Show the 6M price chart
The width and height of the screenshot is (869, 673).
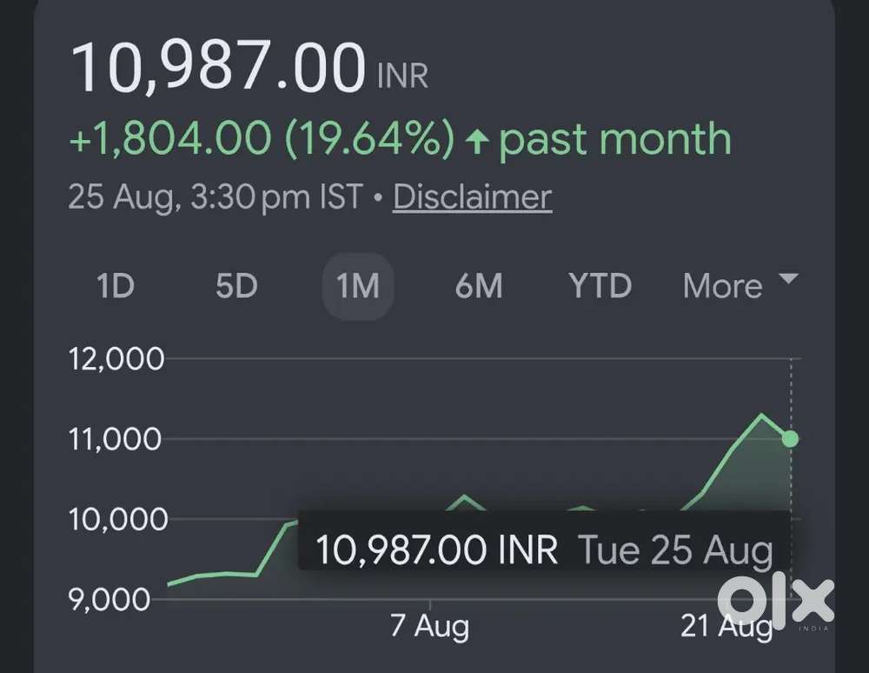click(x=479, y=286)
